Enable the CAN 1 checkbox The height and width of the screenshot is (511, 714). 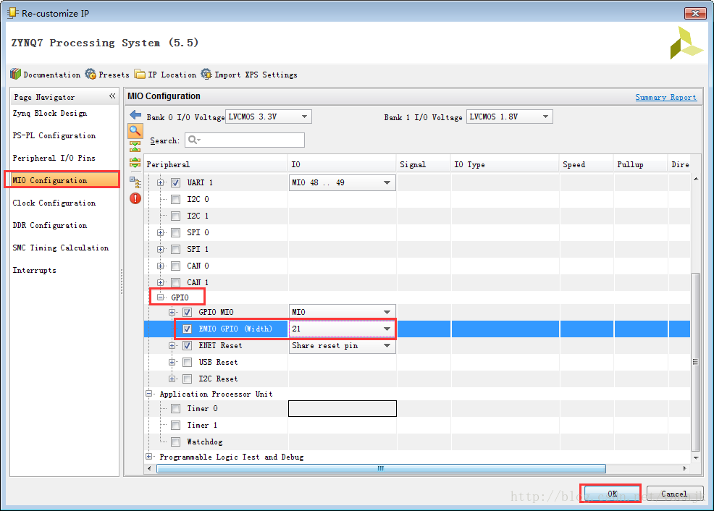pyautogui.click(x=175, y=282)
